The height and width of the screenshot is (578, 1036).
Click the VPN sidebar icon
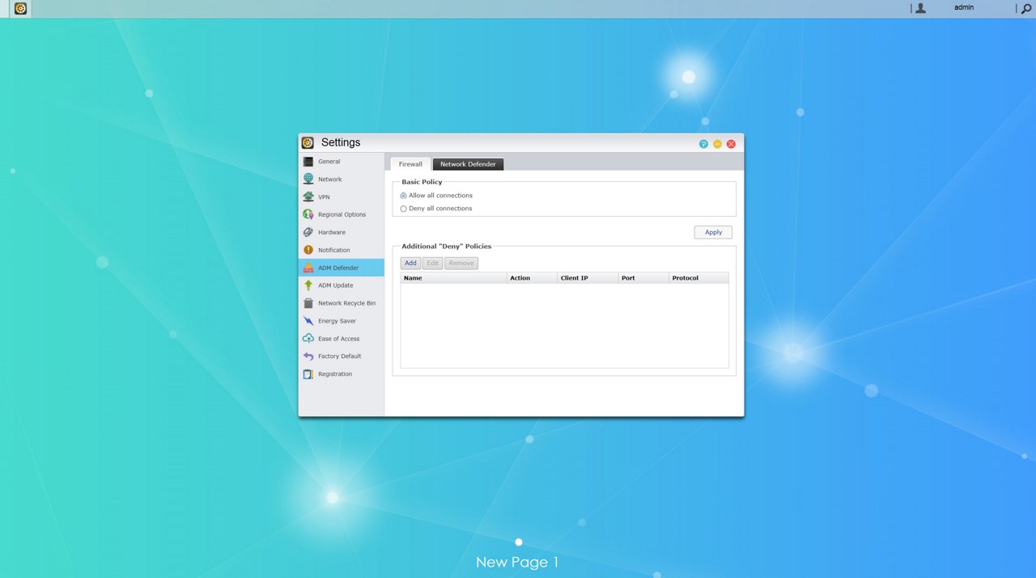click(x=308, y=197)
